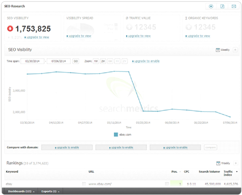The height and width of the screenshot is (195, 242).
Task: Click the last chart data point at 07/06/2014
Action: click(230, 117)
